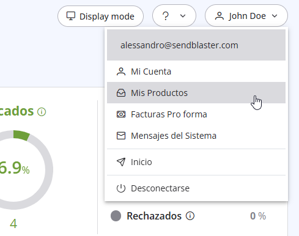Choose Desconectarse to log out
Viewport: 299px width, 236px height.
[196, 188]
